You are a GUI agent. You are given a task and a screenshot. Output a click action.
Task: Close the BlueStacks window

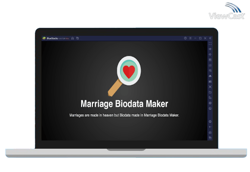pos(205,38)
